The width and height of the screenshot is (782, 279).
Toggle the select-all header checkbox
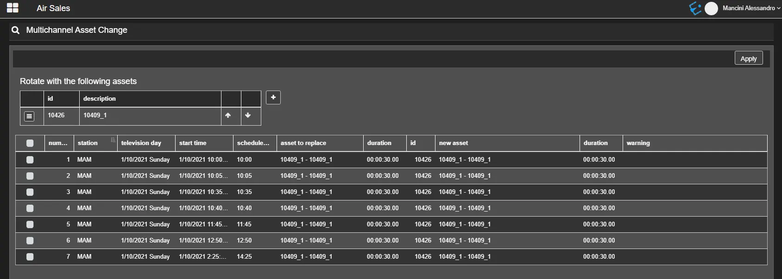[x=30, y=143]
